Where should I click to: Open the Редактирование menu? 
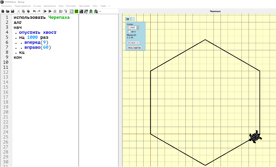coord(22,6)
